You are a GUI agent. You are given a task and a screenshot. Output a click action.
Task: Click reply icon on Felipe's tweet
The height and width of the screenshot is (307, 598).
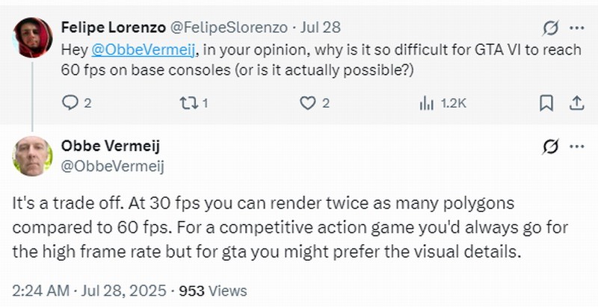70,102
